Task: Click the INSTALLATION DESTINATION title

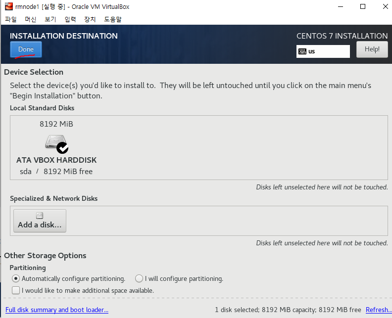Action: tap(64, 36)
